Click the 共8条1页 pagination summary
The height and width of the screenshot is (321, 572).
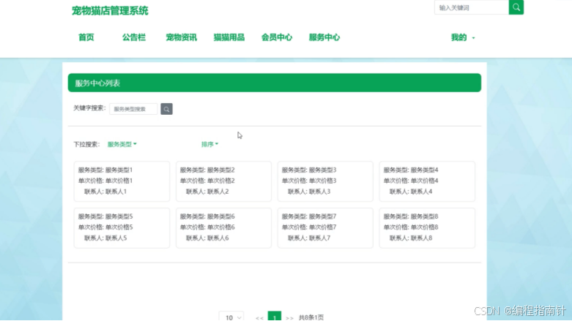311,318
